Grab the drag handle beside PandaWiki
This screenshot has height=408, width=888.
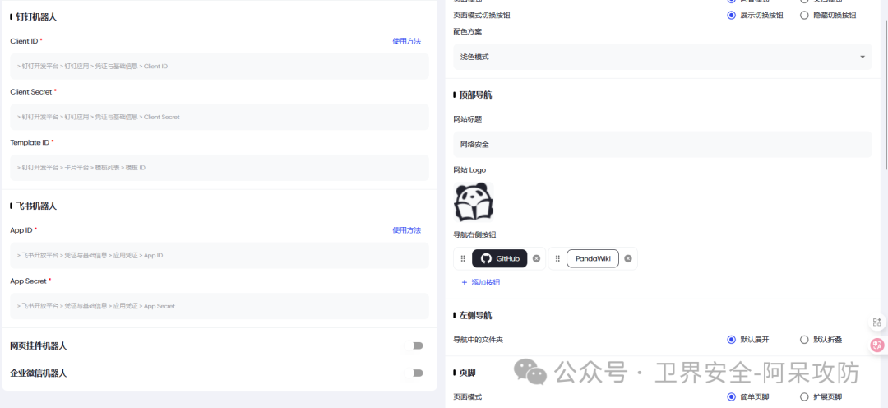coord(557,258)
